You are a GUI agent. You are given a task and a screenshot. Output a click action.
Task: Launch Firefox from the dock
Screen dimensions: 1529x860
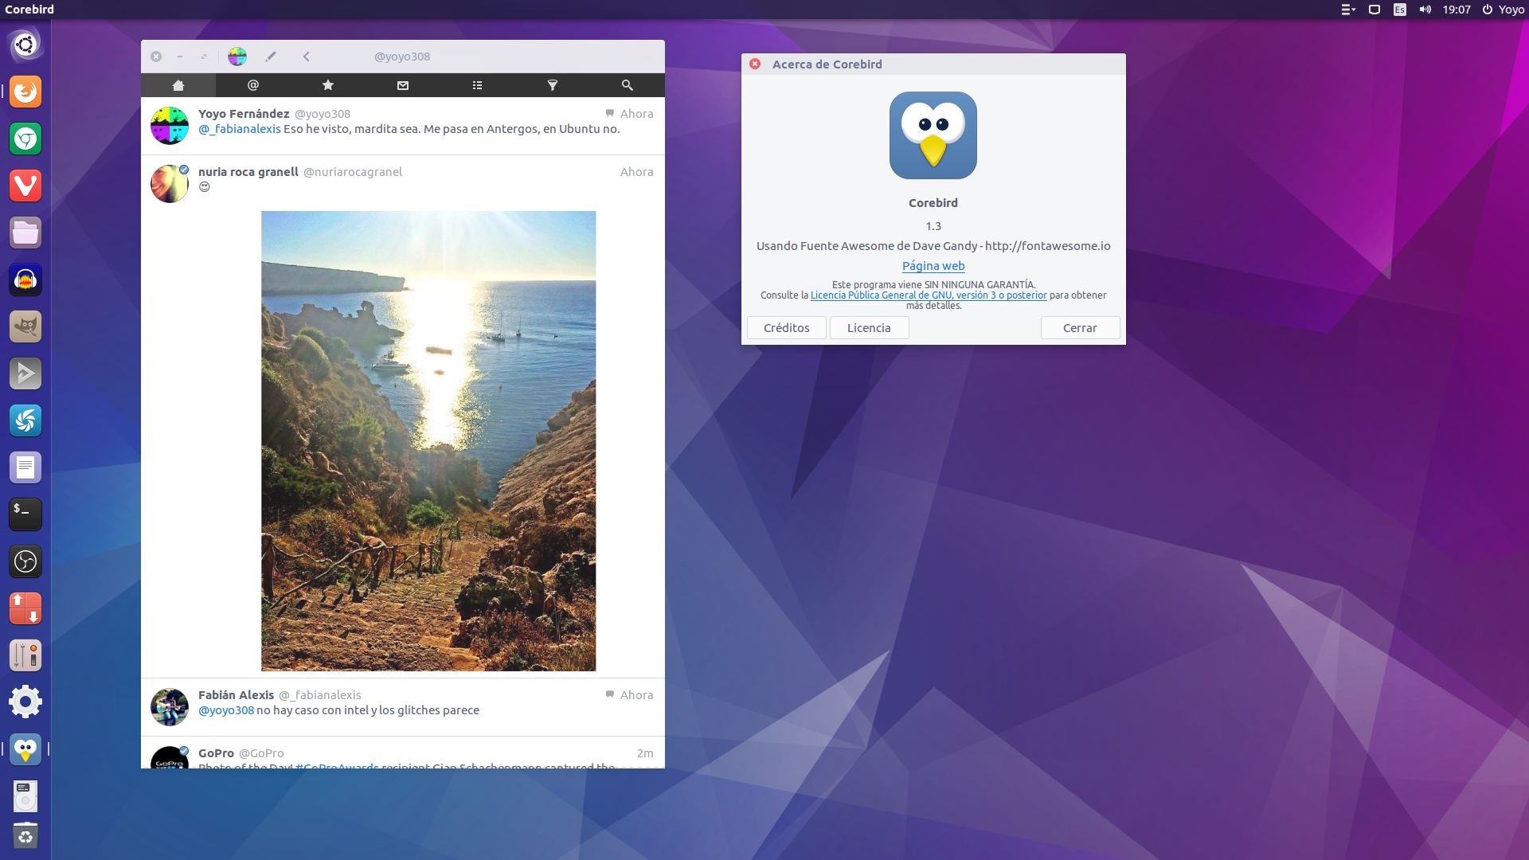(x=25, y=92)
